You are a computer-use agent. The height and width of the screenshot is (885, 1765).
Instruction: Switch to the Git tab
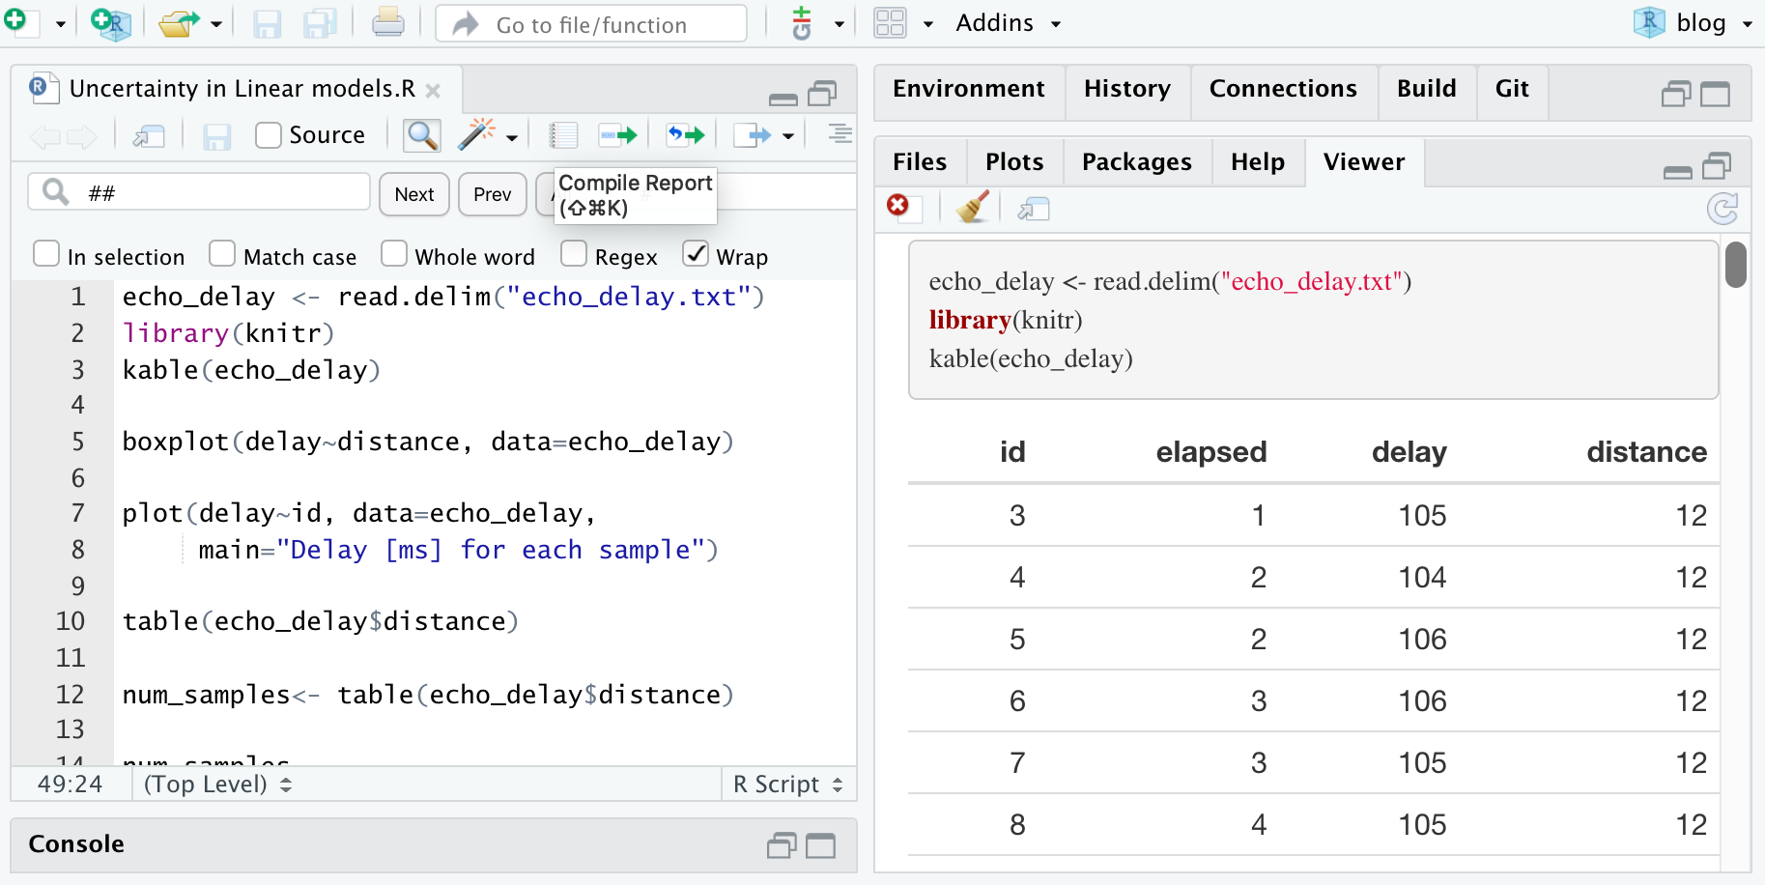pos(1512,89)
